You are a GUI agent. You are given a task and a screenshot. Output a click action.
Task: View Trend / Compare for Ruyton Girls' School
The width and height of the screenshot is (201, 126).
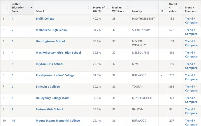(x=191, y=66)
